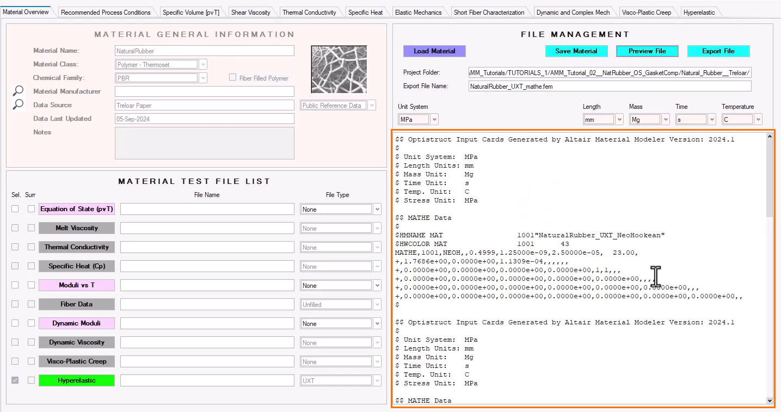The height and width of the screenshot is (412, 781).
Task: Open file type dropdown for Dynamic Moduli
Action: pos(377,324)
